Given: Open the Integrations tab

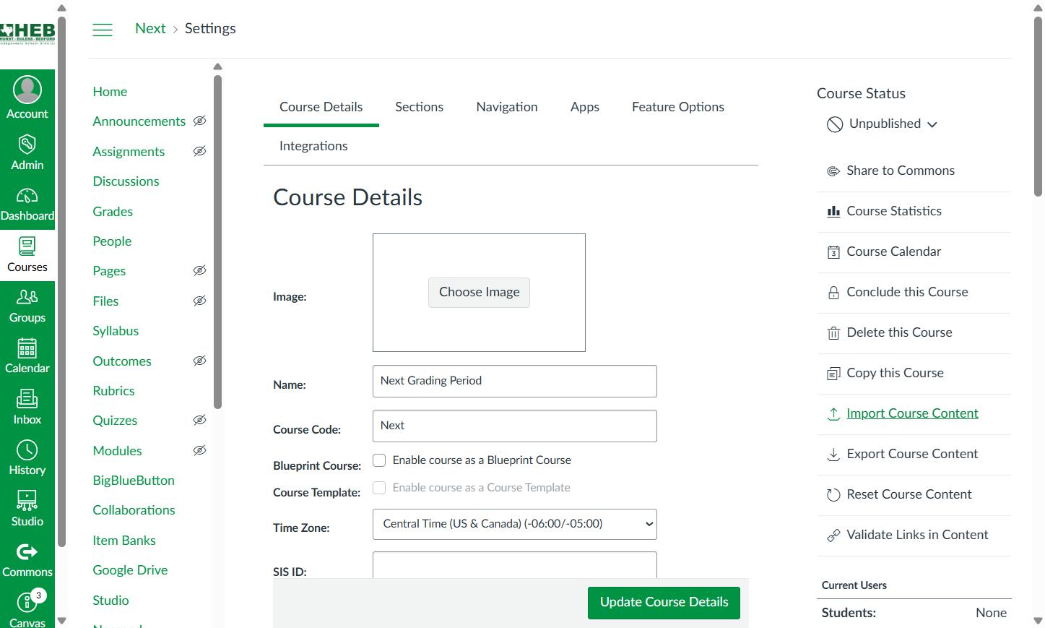Looking at the screenshot, I should click(x=313, y=146).
